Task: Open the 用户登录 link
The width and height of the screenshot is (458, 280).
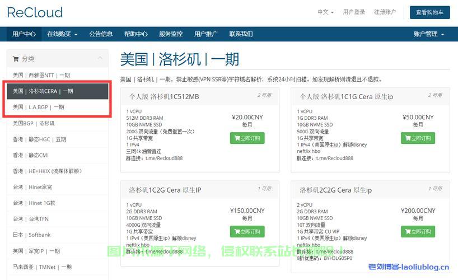Action: (354, 12)
